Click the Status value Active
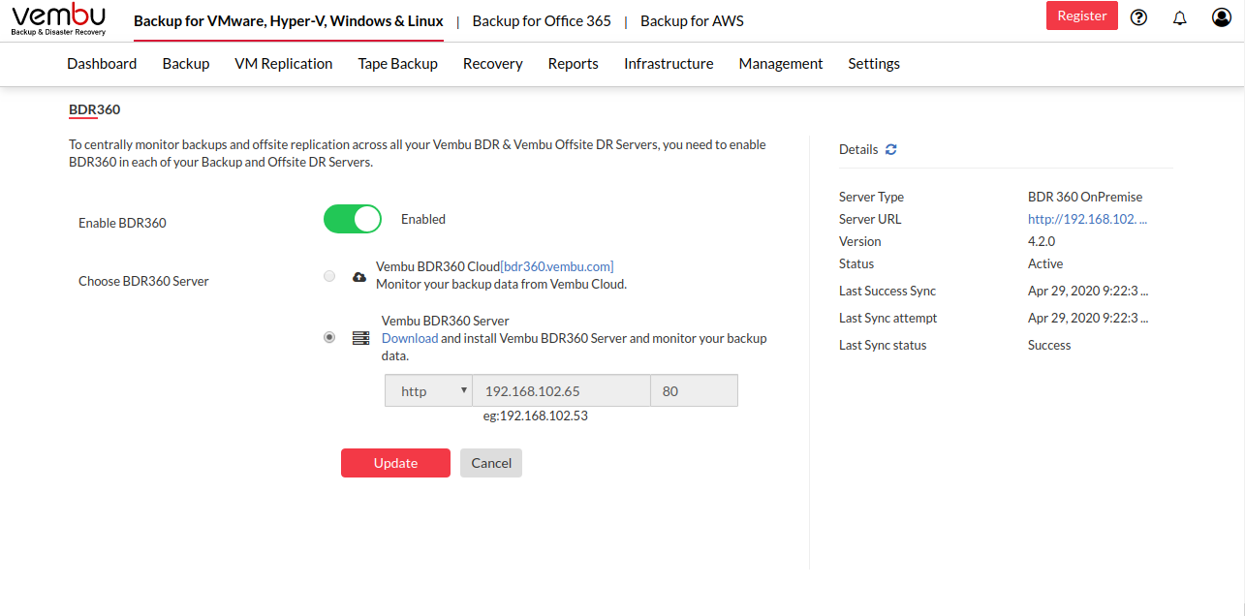 point(1045,263)
